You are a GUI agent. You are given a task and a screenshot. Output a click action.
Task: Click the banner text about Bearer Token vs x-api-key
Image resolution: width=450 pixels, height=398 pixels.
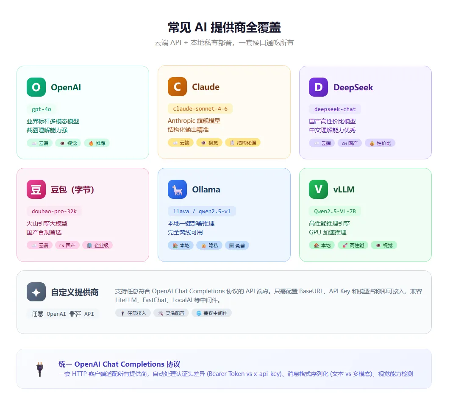click(236, 373)
